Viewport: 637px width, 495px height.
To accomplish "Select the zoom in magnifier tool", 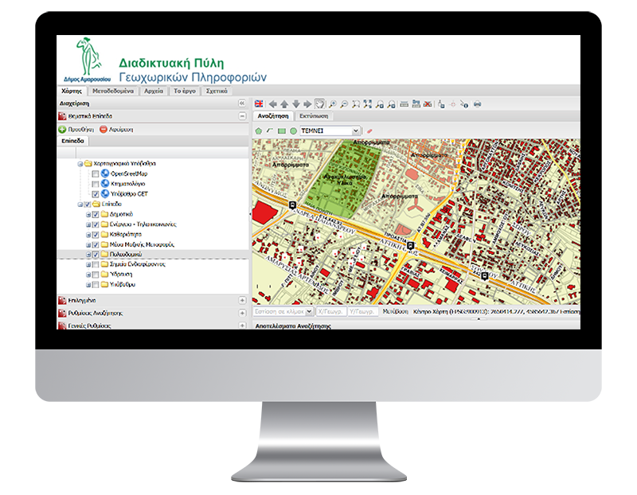I will pos(332,104).
